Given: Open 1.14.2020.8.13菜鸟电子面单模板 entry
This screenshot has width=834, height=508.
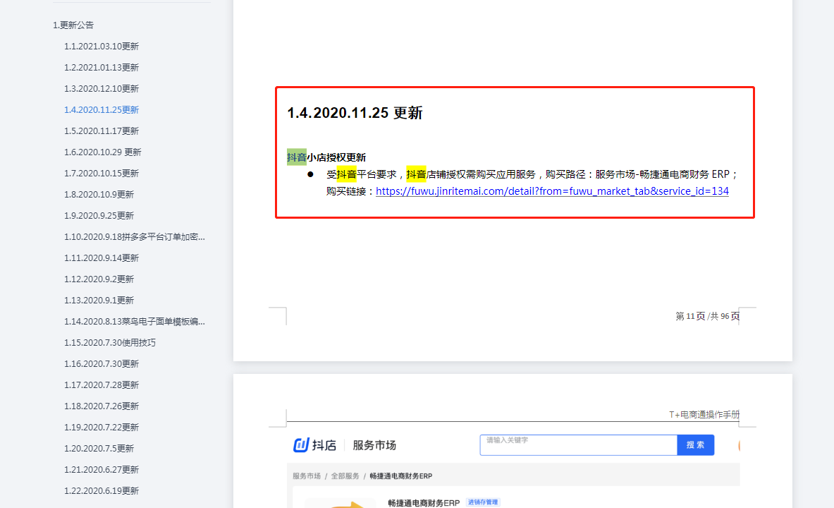Looking at the screenshot, I should pos(135,322).
